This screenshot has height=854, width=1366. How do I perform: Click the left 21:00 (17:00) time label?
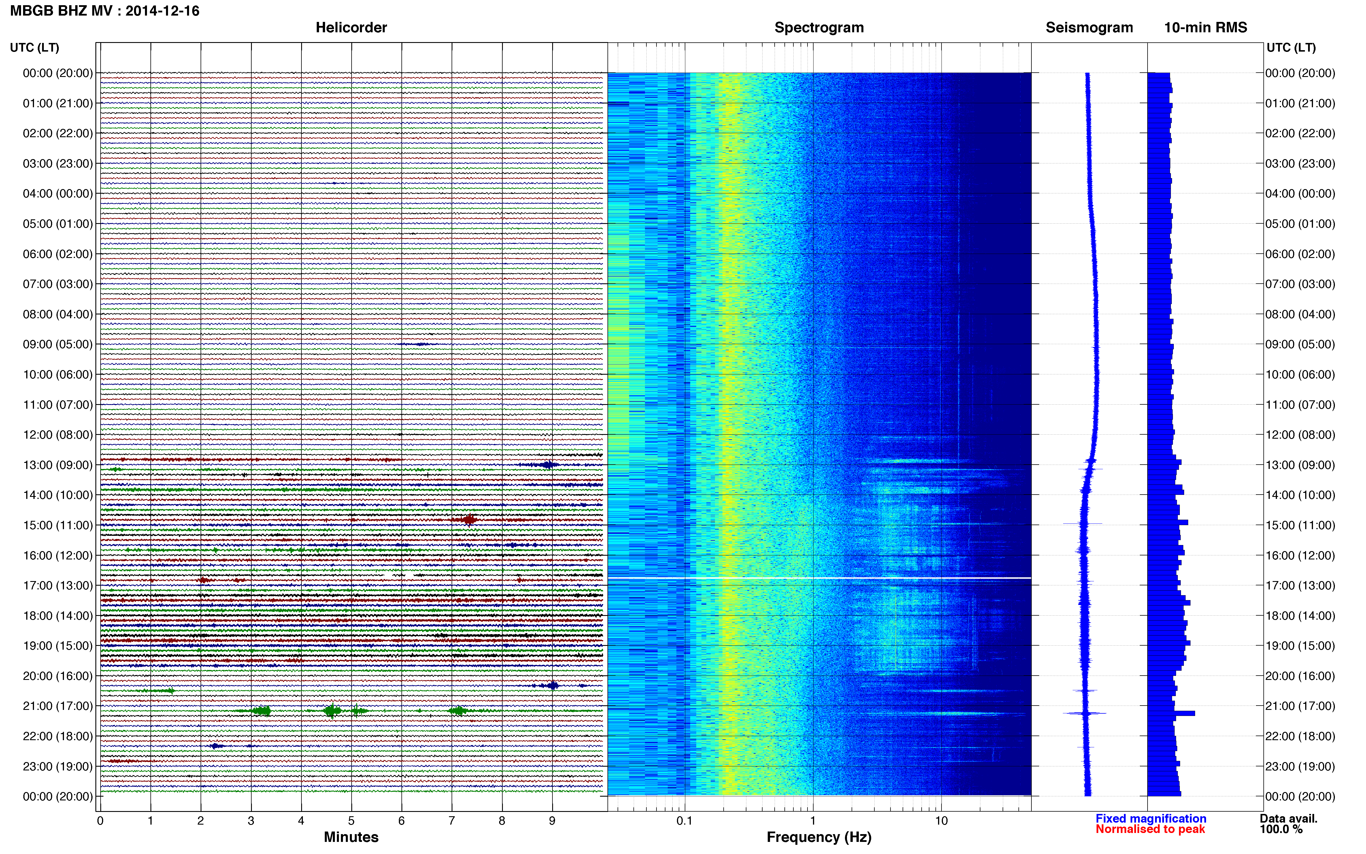coord(58,706)
